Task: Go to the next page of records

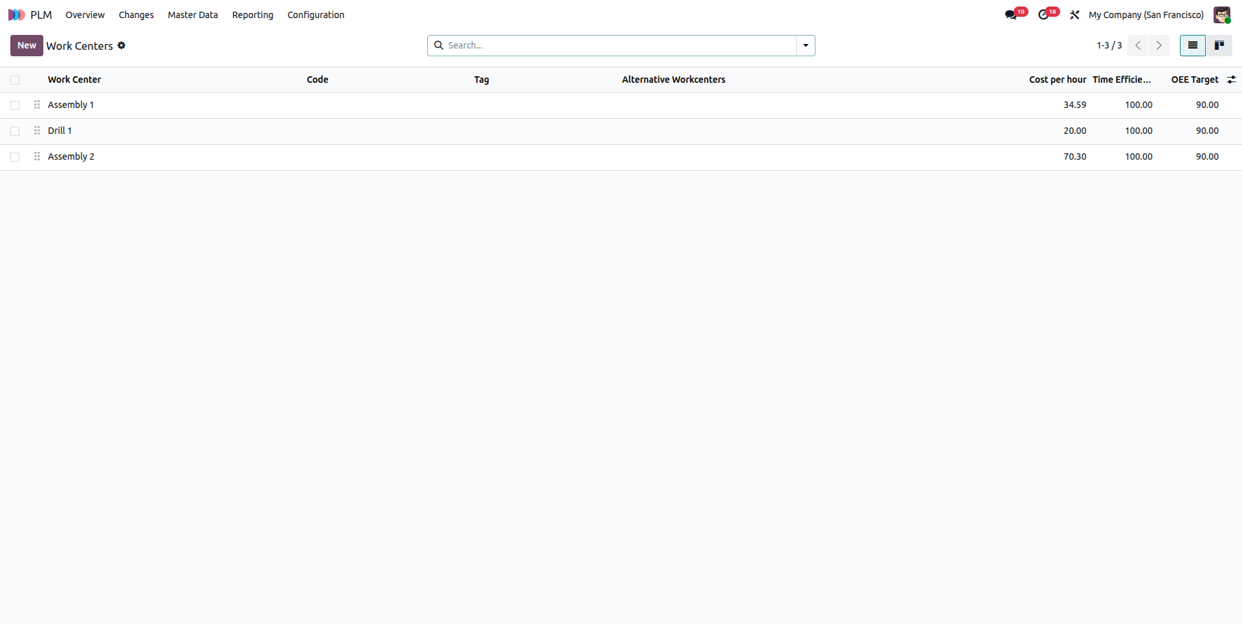Action: [x=1159, y=45]
